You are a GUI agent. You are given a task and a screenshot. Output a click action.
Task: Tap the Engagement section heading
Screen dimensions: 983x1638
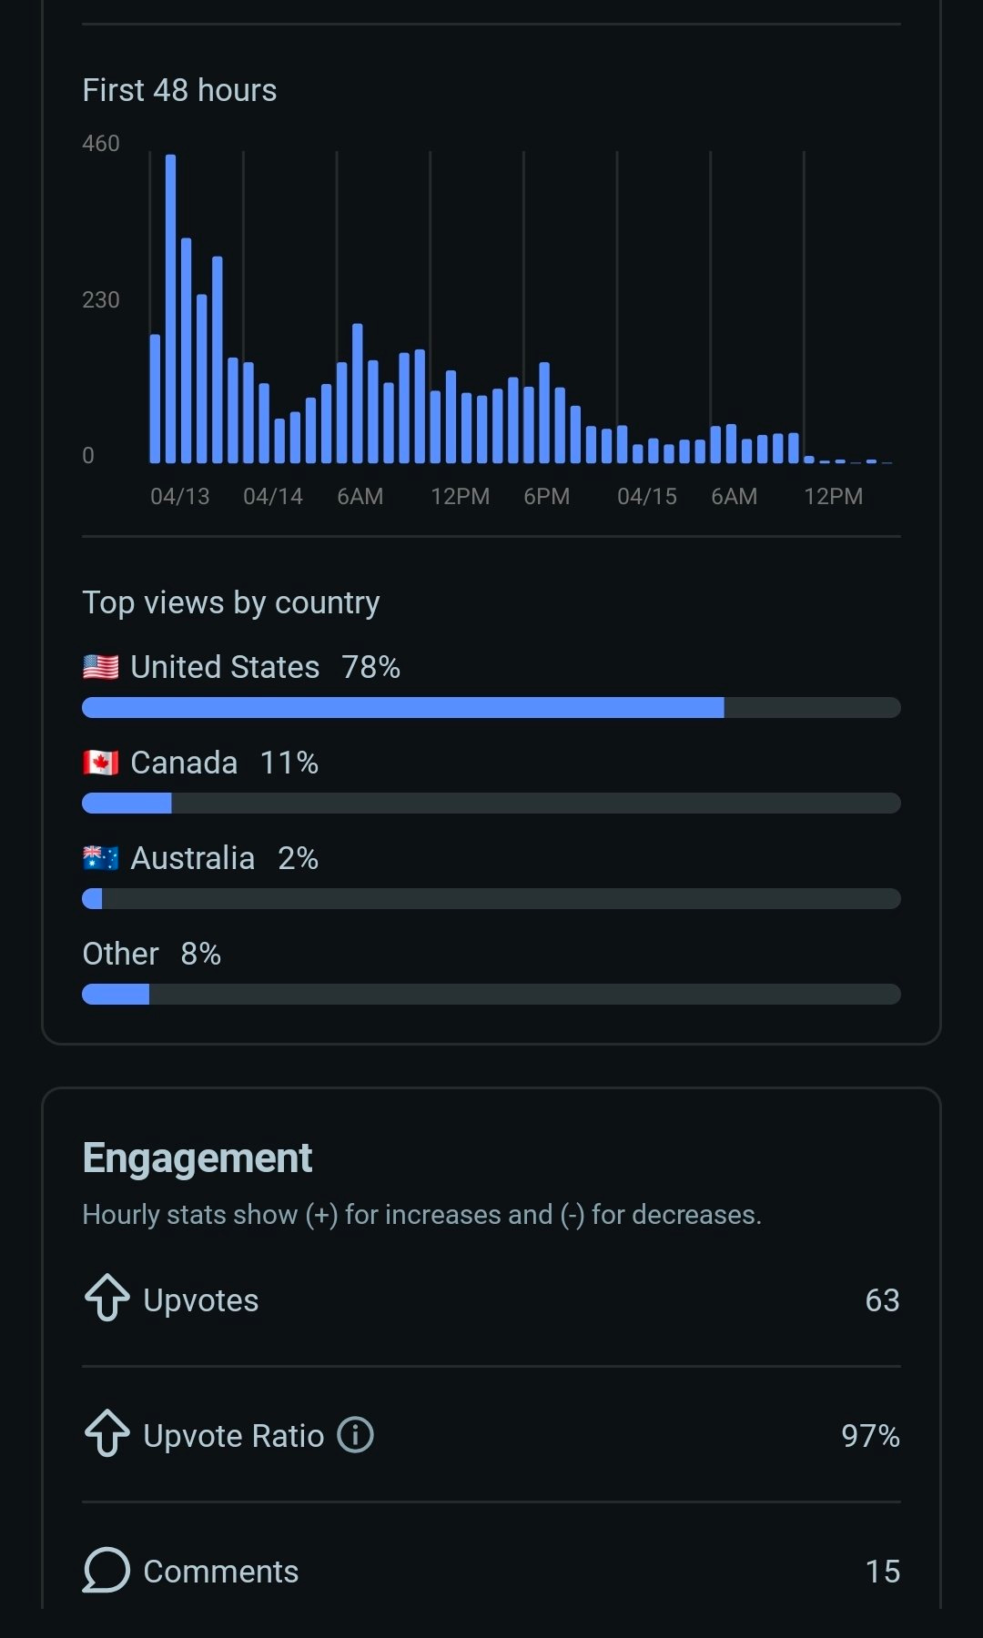click(x=197, y=1158)
